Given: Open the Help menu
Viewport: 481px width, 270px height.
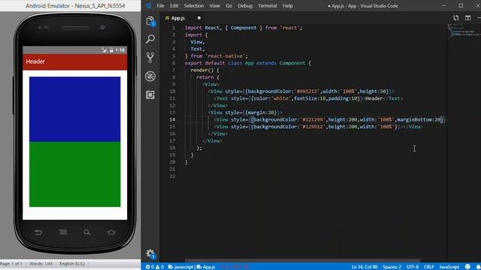Looking at the screenshot, I should [x=287, y=6].
